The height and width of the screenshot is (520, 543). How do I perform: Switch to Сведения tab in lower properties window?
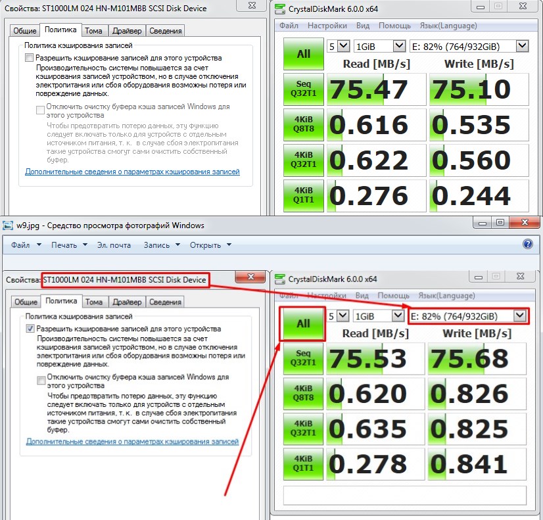[x=165, y=302]
